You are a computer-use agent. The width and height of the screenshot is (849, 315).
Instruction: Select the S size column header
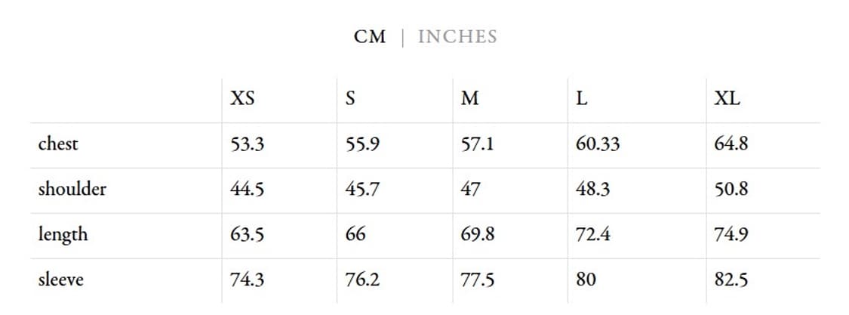350,99
